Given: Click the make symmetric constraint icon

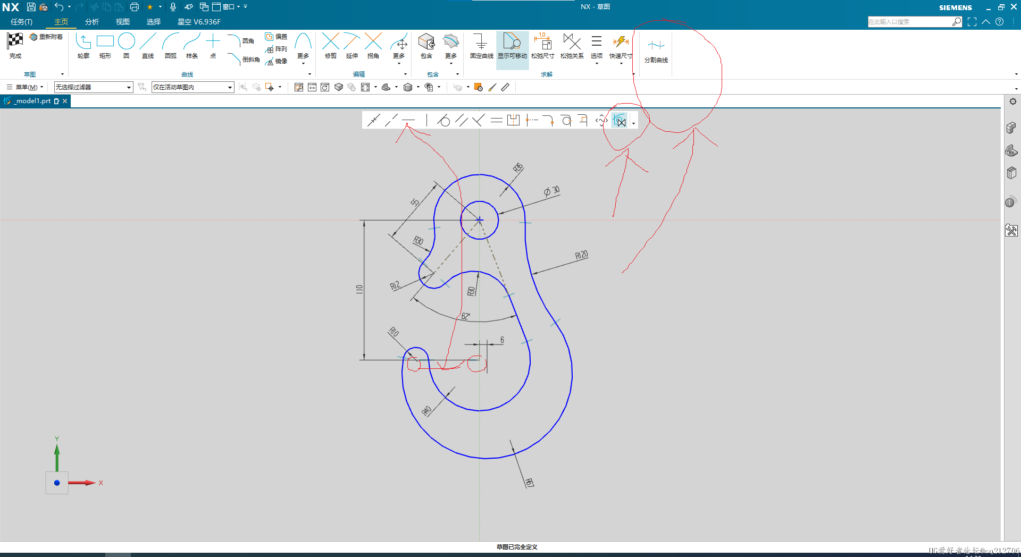Looking at the screenshot, I should click(x=513, y=120).
